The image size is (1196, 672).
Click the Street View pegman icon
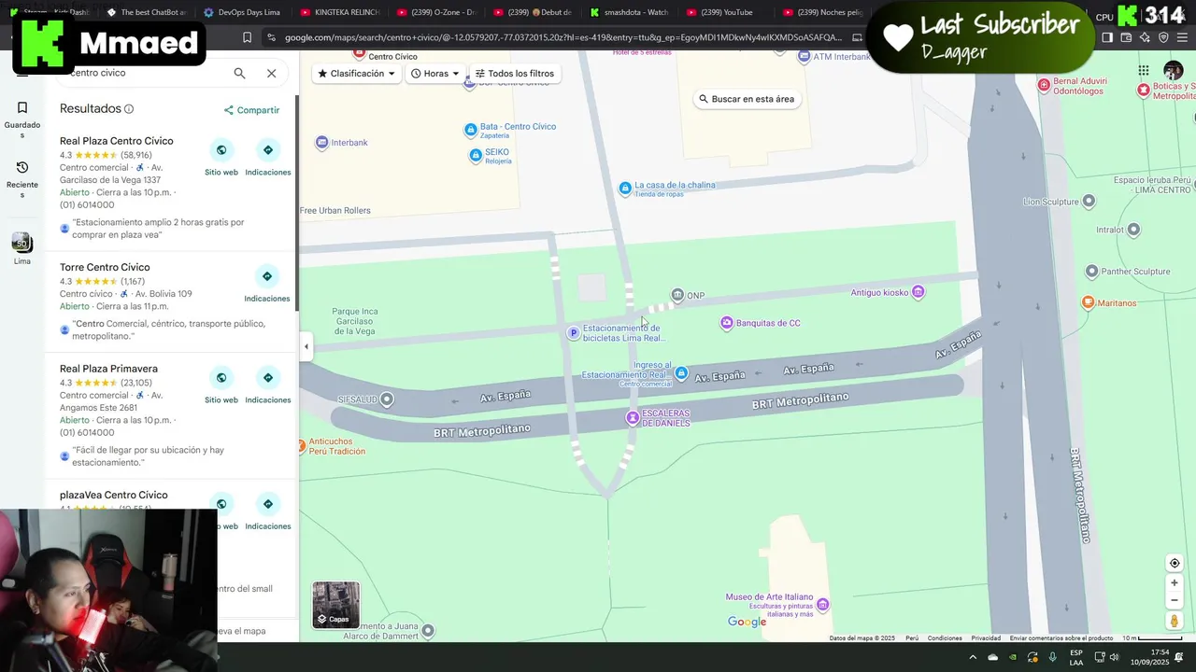tap(1175, 621)
